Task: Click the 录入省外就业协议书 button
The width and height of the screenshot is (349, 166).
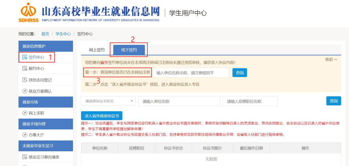Action: [102, 116]
